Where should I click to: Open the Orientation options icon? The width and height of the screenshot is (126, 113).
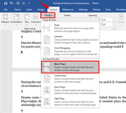(16, 17)
